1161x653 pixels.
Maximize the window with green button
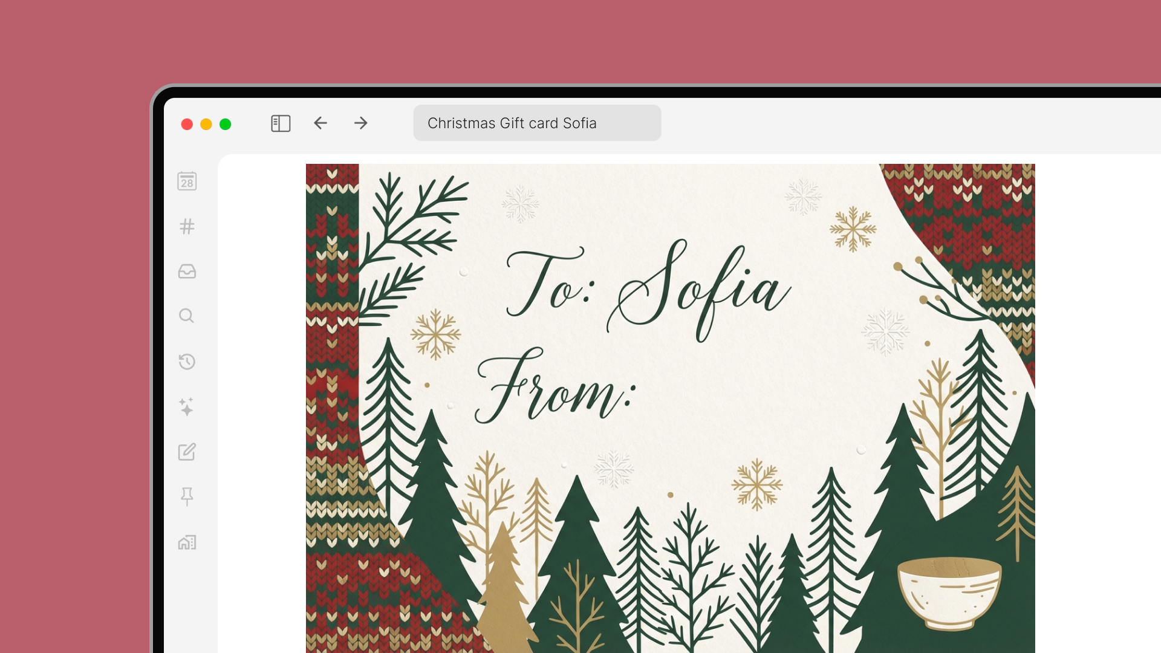(226, 125)
